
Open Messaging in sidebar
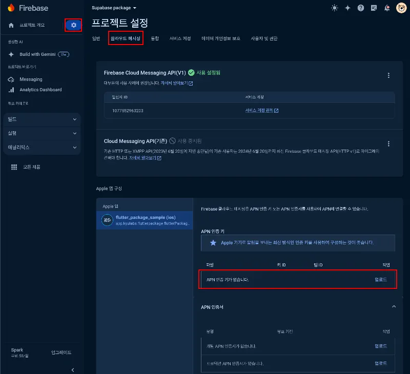pyautogui.click(x=31, y=79)
